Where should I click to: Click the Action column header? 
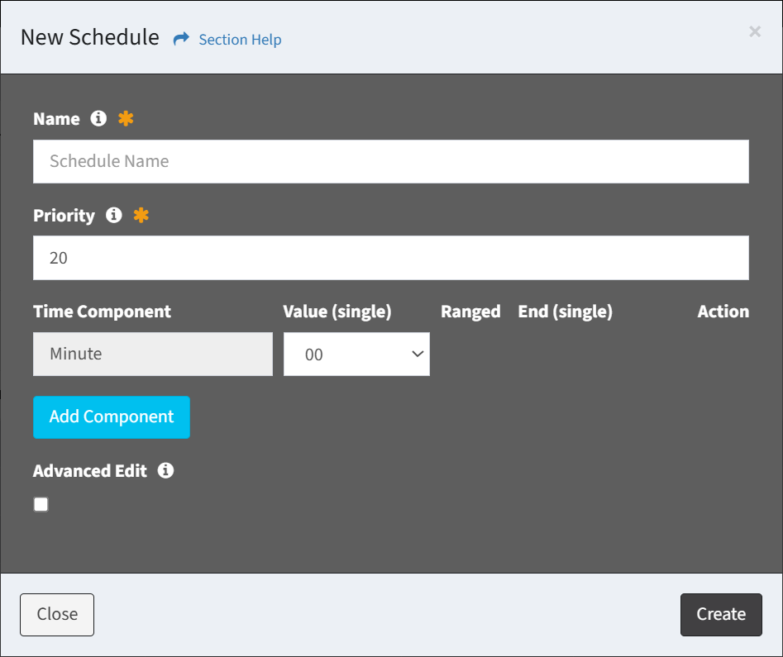(x=723, y=312)
